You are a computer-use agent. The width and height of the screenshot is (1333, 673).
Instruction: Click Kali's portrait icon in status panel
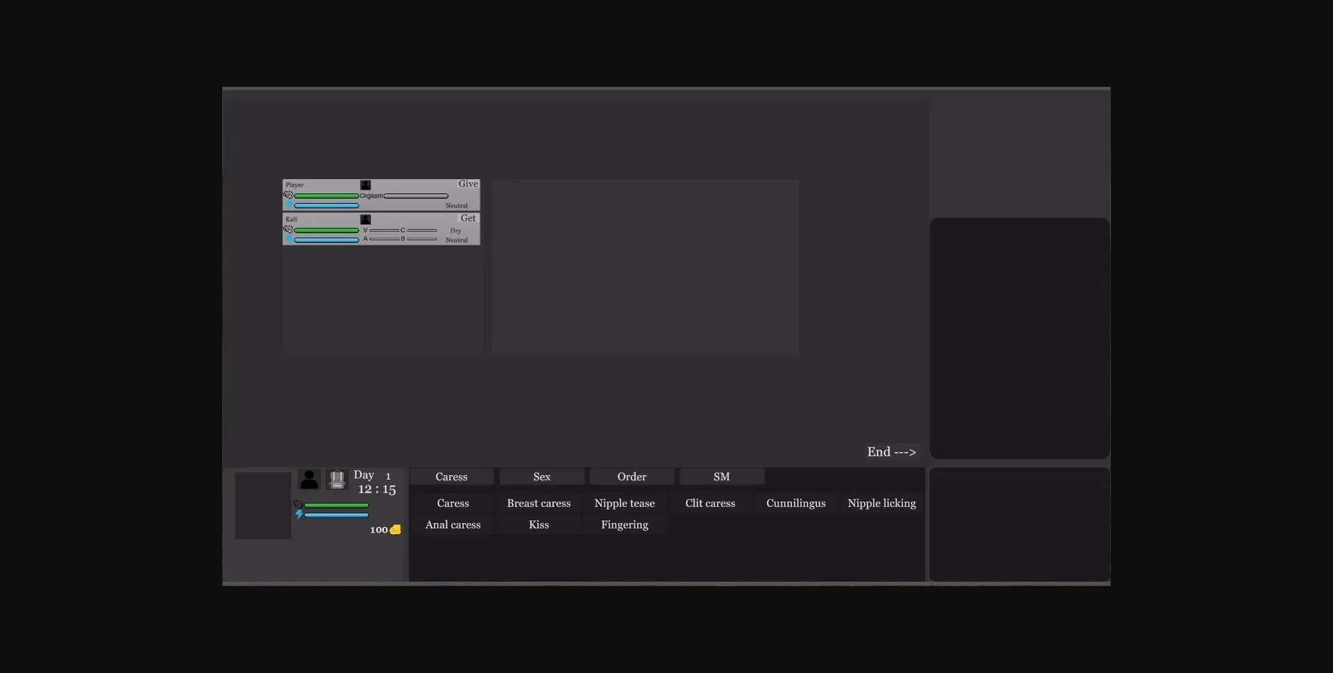(x=365, y=219)
